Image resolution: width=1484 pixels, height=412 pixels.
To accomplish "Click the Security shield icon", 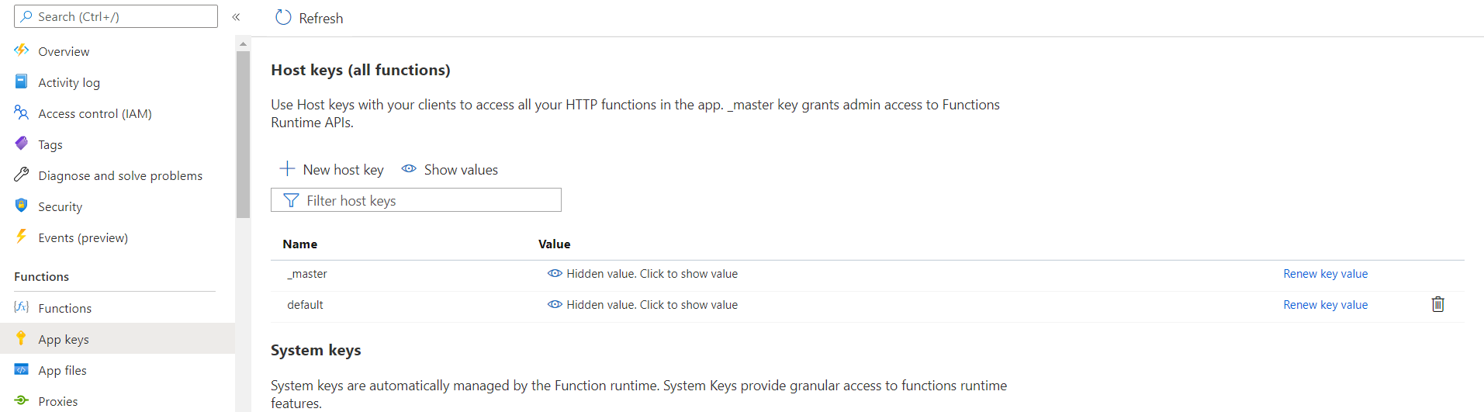I will pyautogui.click(x=21, y=206).
